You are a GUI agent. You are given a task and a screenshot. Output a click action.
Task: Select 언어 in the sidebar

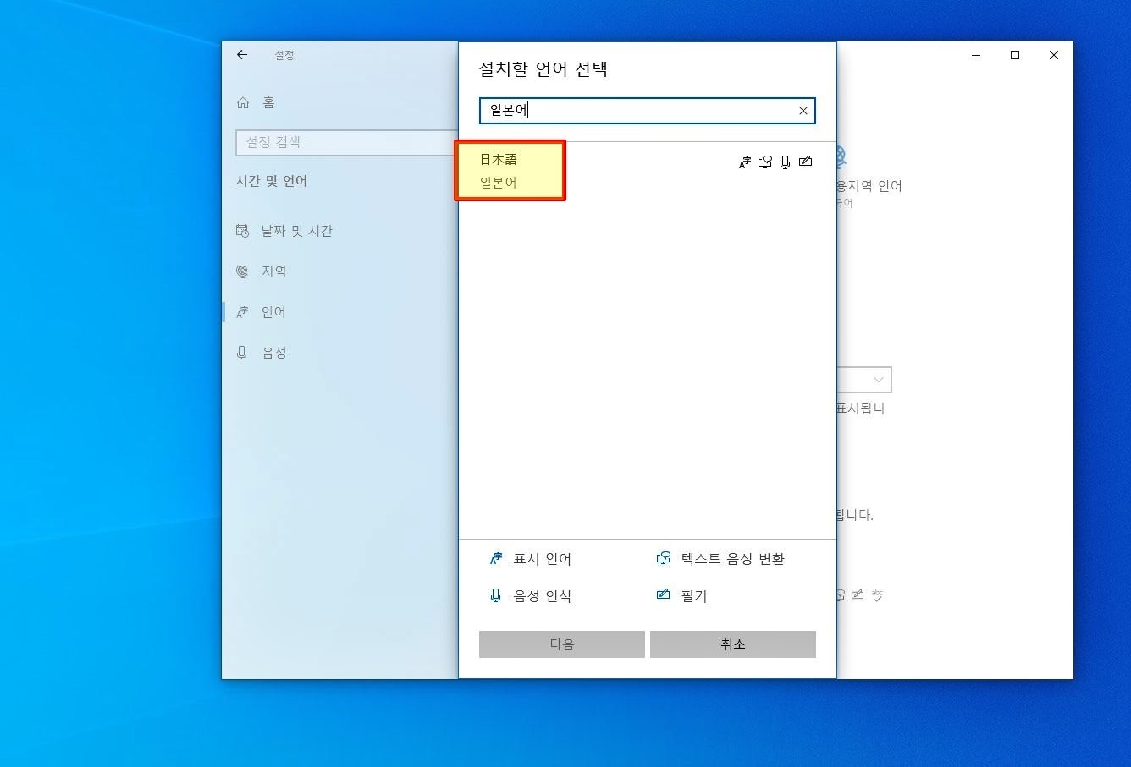273,312
